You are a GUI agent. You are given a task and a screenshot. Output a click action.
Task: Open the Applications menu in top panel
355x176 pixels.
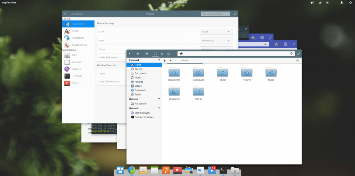pos(9,2)
